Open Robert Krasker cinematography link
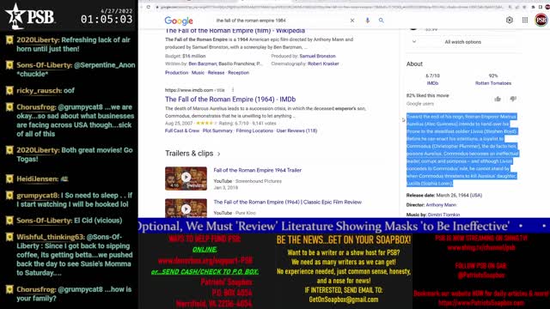The height and width of the screenshot is (309, 550). (323, 64)
